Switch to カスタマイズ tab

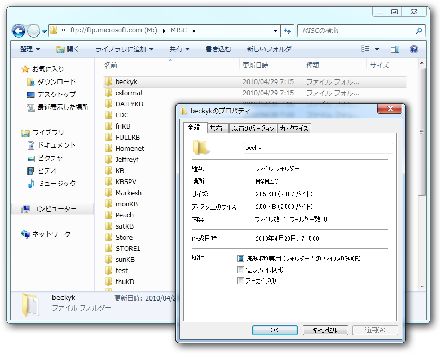point(294,128)
